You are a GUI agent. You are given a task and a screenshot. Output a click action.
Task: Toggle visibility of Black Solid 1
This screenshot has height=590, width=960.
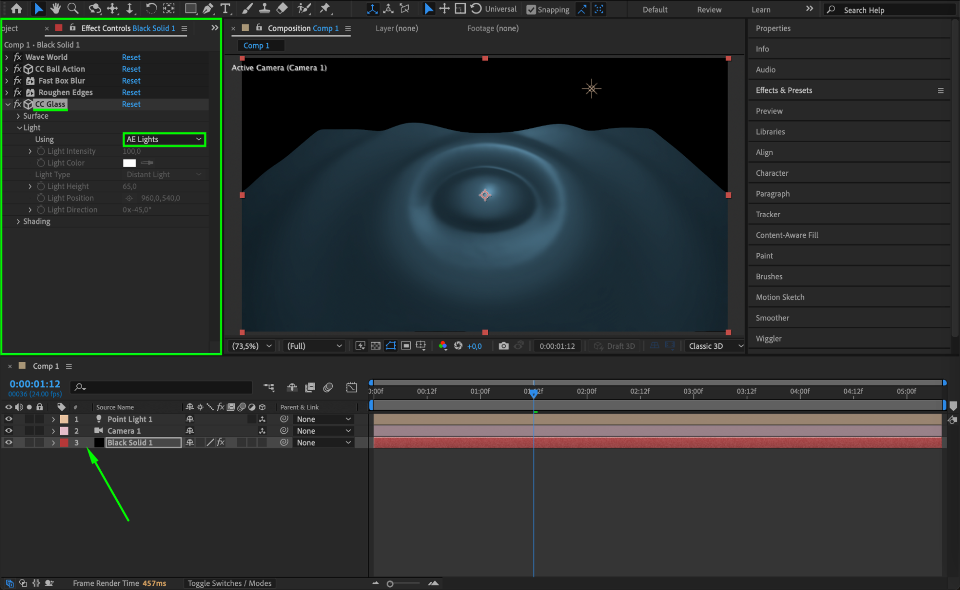pyautogui.click(x=9, y=442)
